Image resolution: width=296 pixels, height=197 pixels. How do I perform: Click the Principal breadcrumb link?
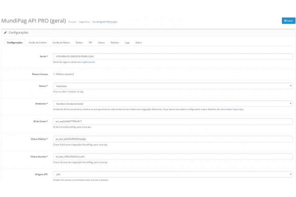(x=72, y=22)
